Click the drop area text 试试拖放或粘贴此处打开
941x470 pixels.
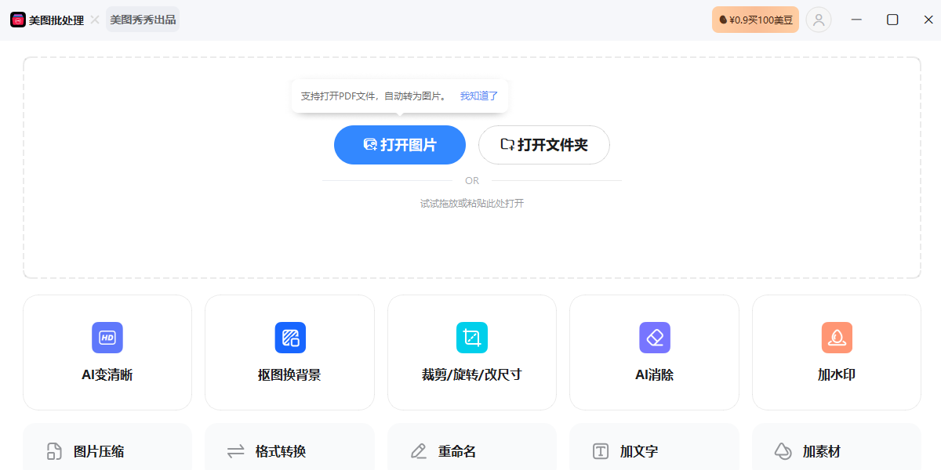472,204
